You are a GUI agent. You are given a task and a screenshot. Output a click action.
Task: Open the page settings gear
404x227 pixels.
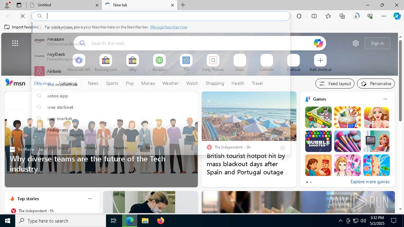coord(356,43)
